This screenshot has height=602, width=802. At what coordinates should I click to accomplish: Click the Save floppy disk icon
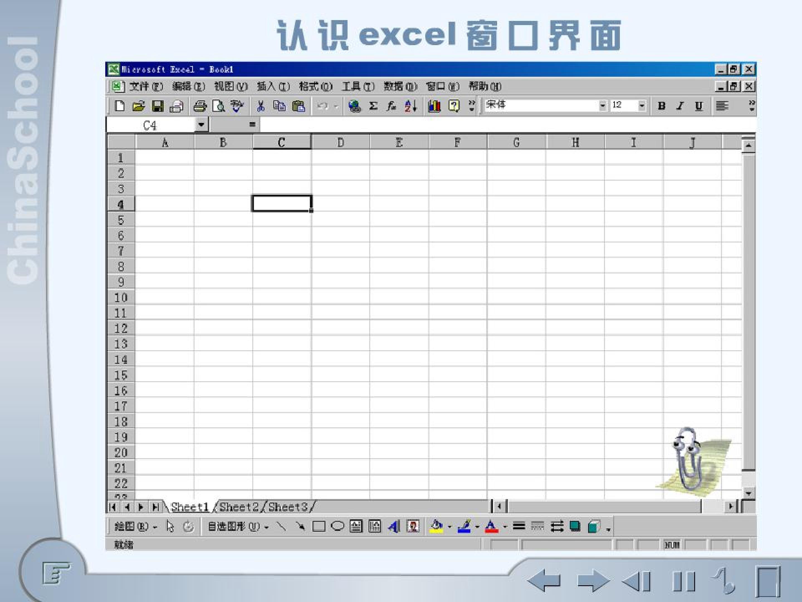coord(157,106)
